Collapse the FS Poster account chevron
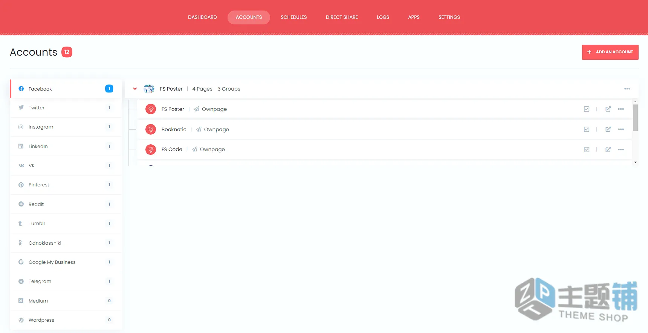The width and height of the screenshot is (648, 333). (135, 89)
